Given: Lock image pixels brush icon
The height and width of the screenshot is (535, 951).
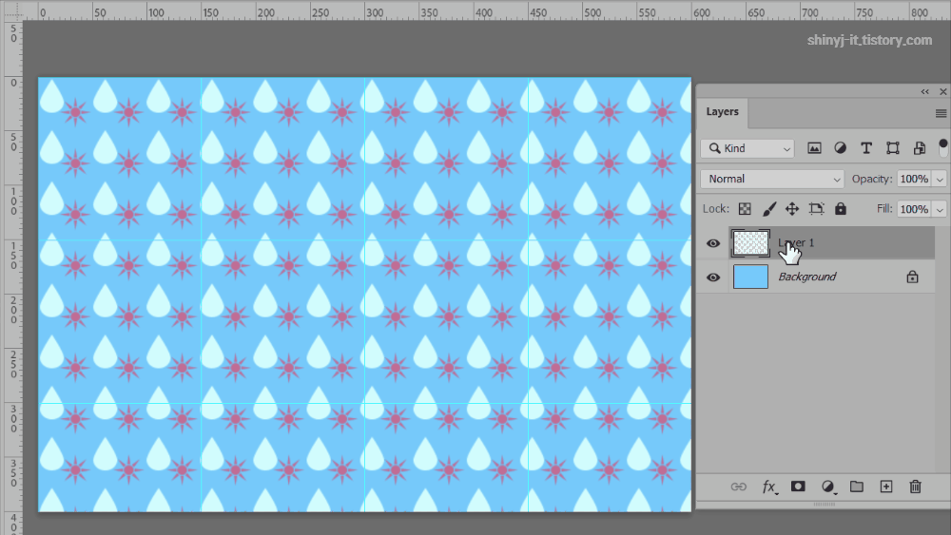Looking at the screenshot, I should pos(769,209).
